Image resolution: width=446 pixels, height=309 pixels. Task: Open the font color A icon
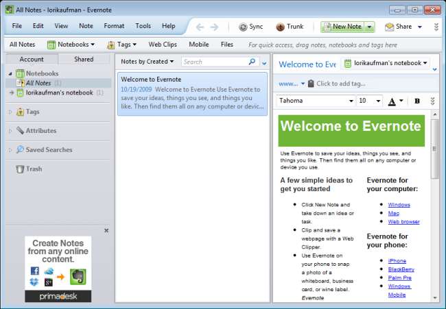[x=392, y=101]
